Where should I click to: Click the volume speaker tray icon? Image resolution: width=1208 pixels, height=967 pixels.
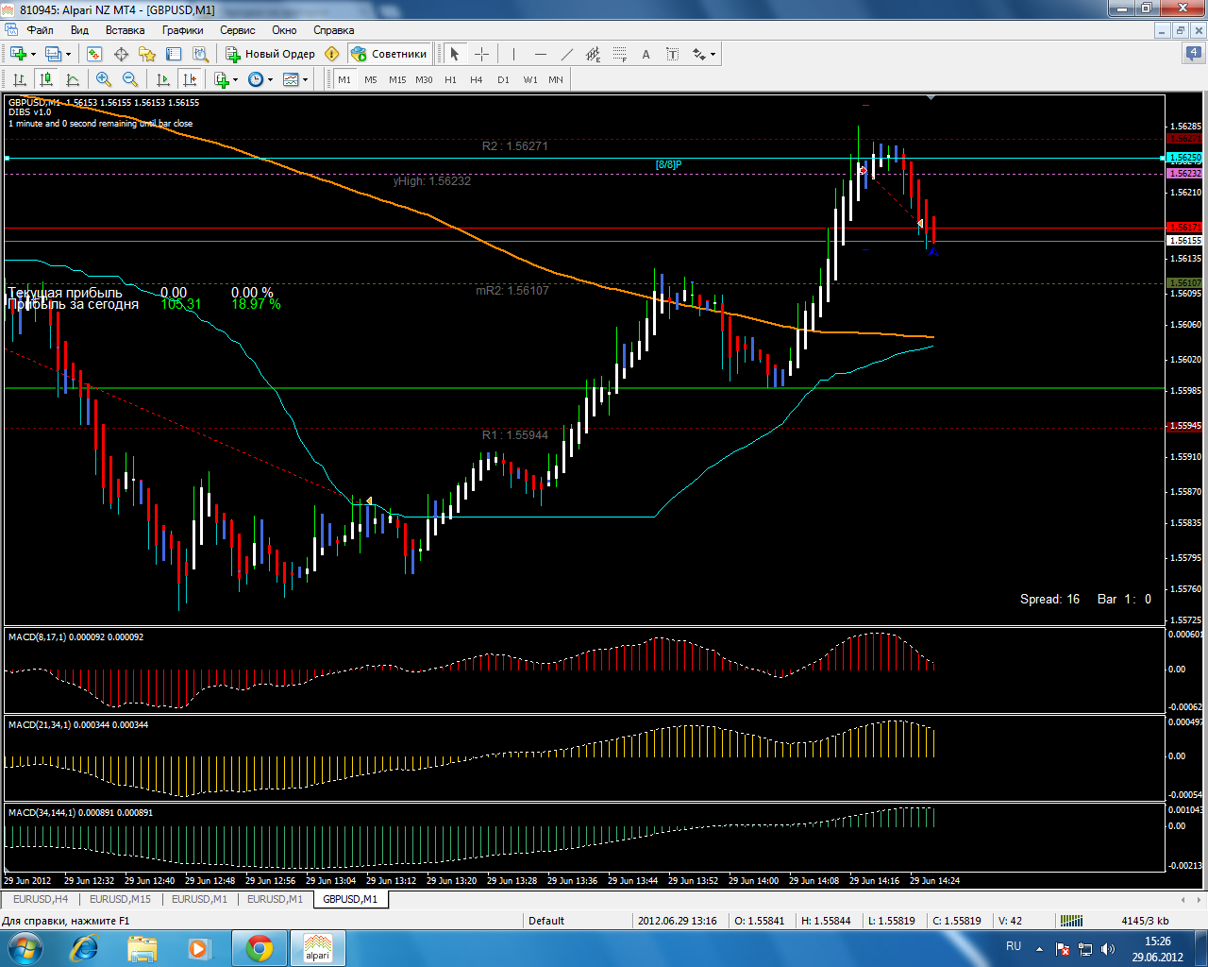coord(1108,948)
